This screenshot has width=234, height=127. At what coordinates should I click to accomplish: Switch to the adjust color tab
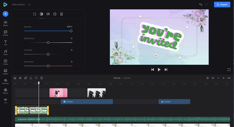tap(41, 14)
